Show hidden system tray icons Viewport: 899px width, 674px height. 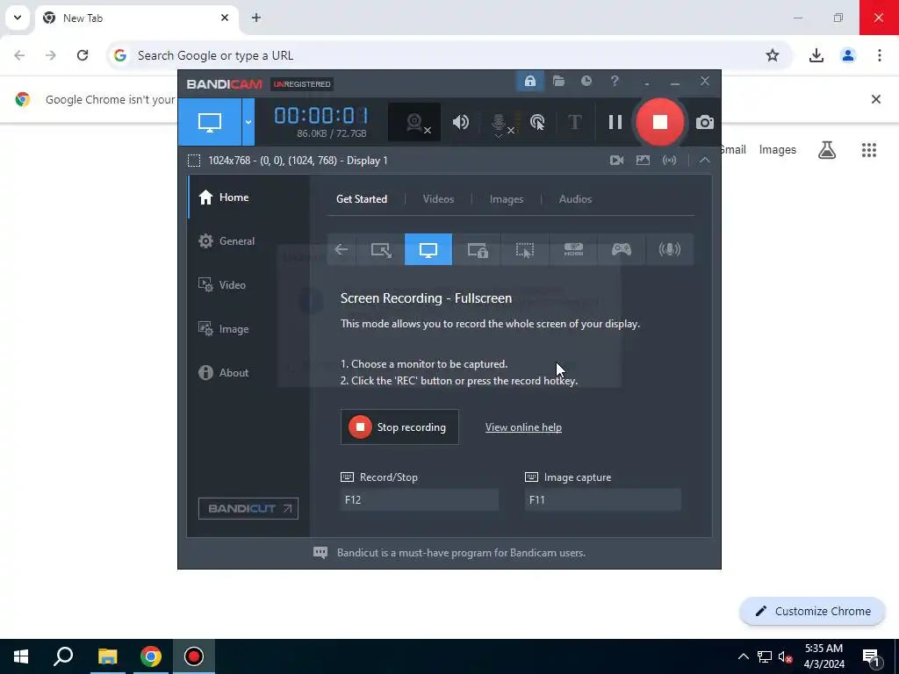pyautogui.click(x=743, y=656)
